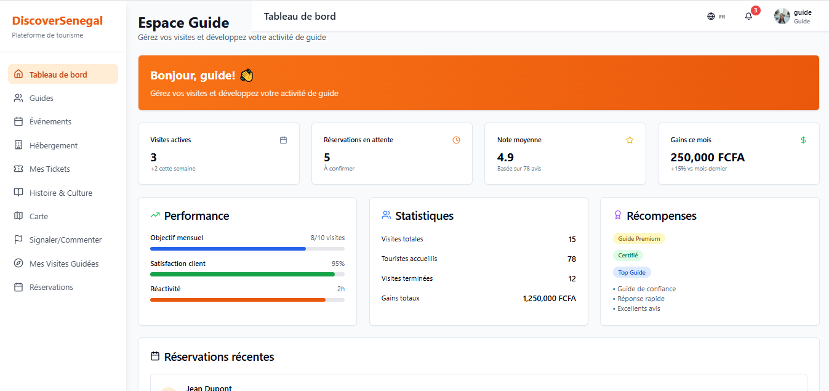This screenshot has height=391, width=829.
Task: Click the 4.9 average rating value
Action: [x=505, y=157]
